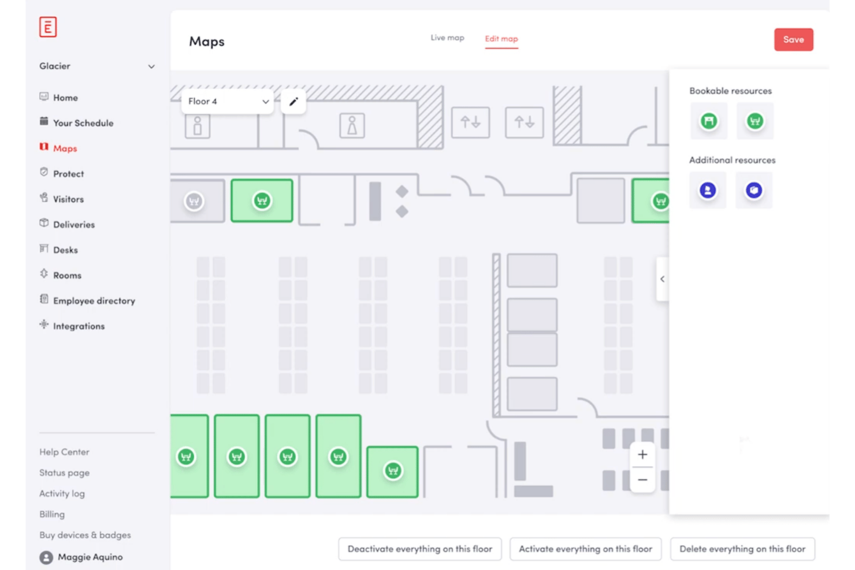Open the Help Center link
Image resolution: width=855 pixels, height=570 pixels.
tap(64, 452)
